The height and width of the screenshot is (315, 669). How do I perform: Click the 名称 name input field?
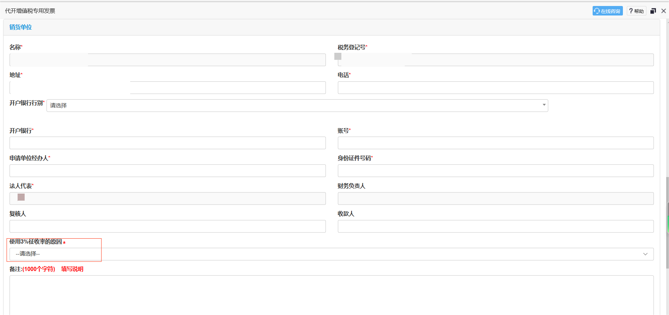pos(168,60)
